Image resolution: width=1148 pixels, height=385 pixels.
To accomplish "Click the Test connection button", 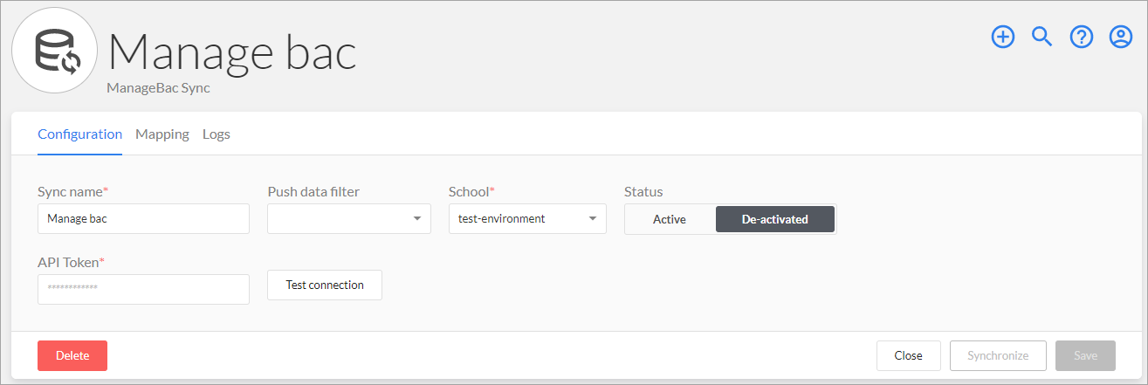I will (325, 285).
